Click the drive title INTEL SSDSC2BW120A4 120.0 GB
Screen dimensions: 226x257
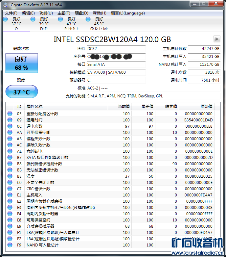coord(112,39)
